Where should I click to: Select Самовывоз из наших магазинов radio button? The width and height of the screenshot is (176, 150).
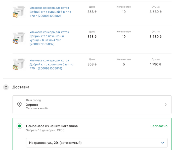(x=19, y=126)
